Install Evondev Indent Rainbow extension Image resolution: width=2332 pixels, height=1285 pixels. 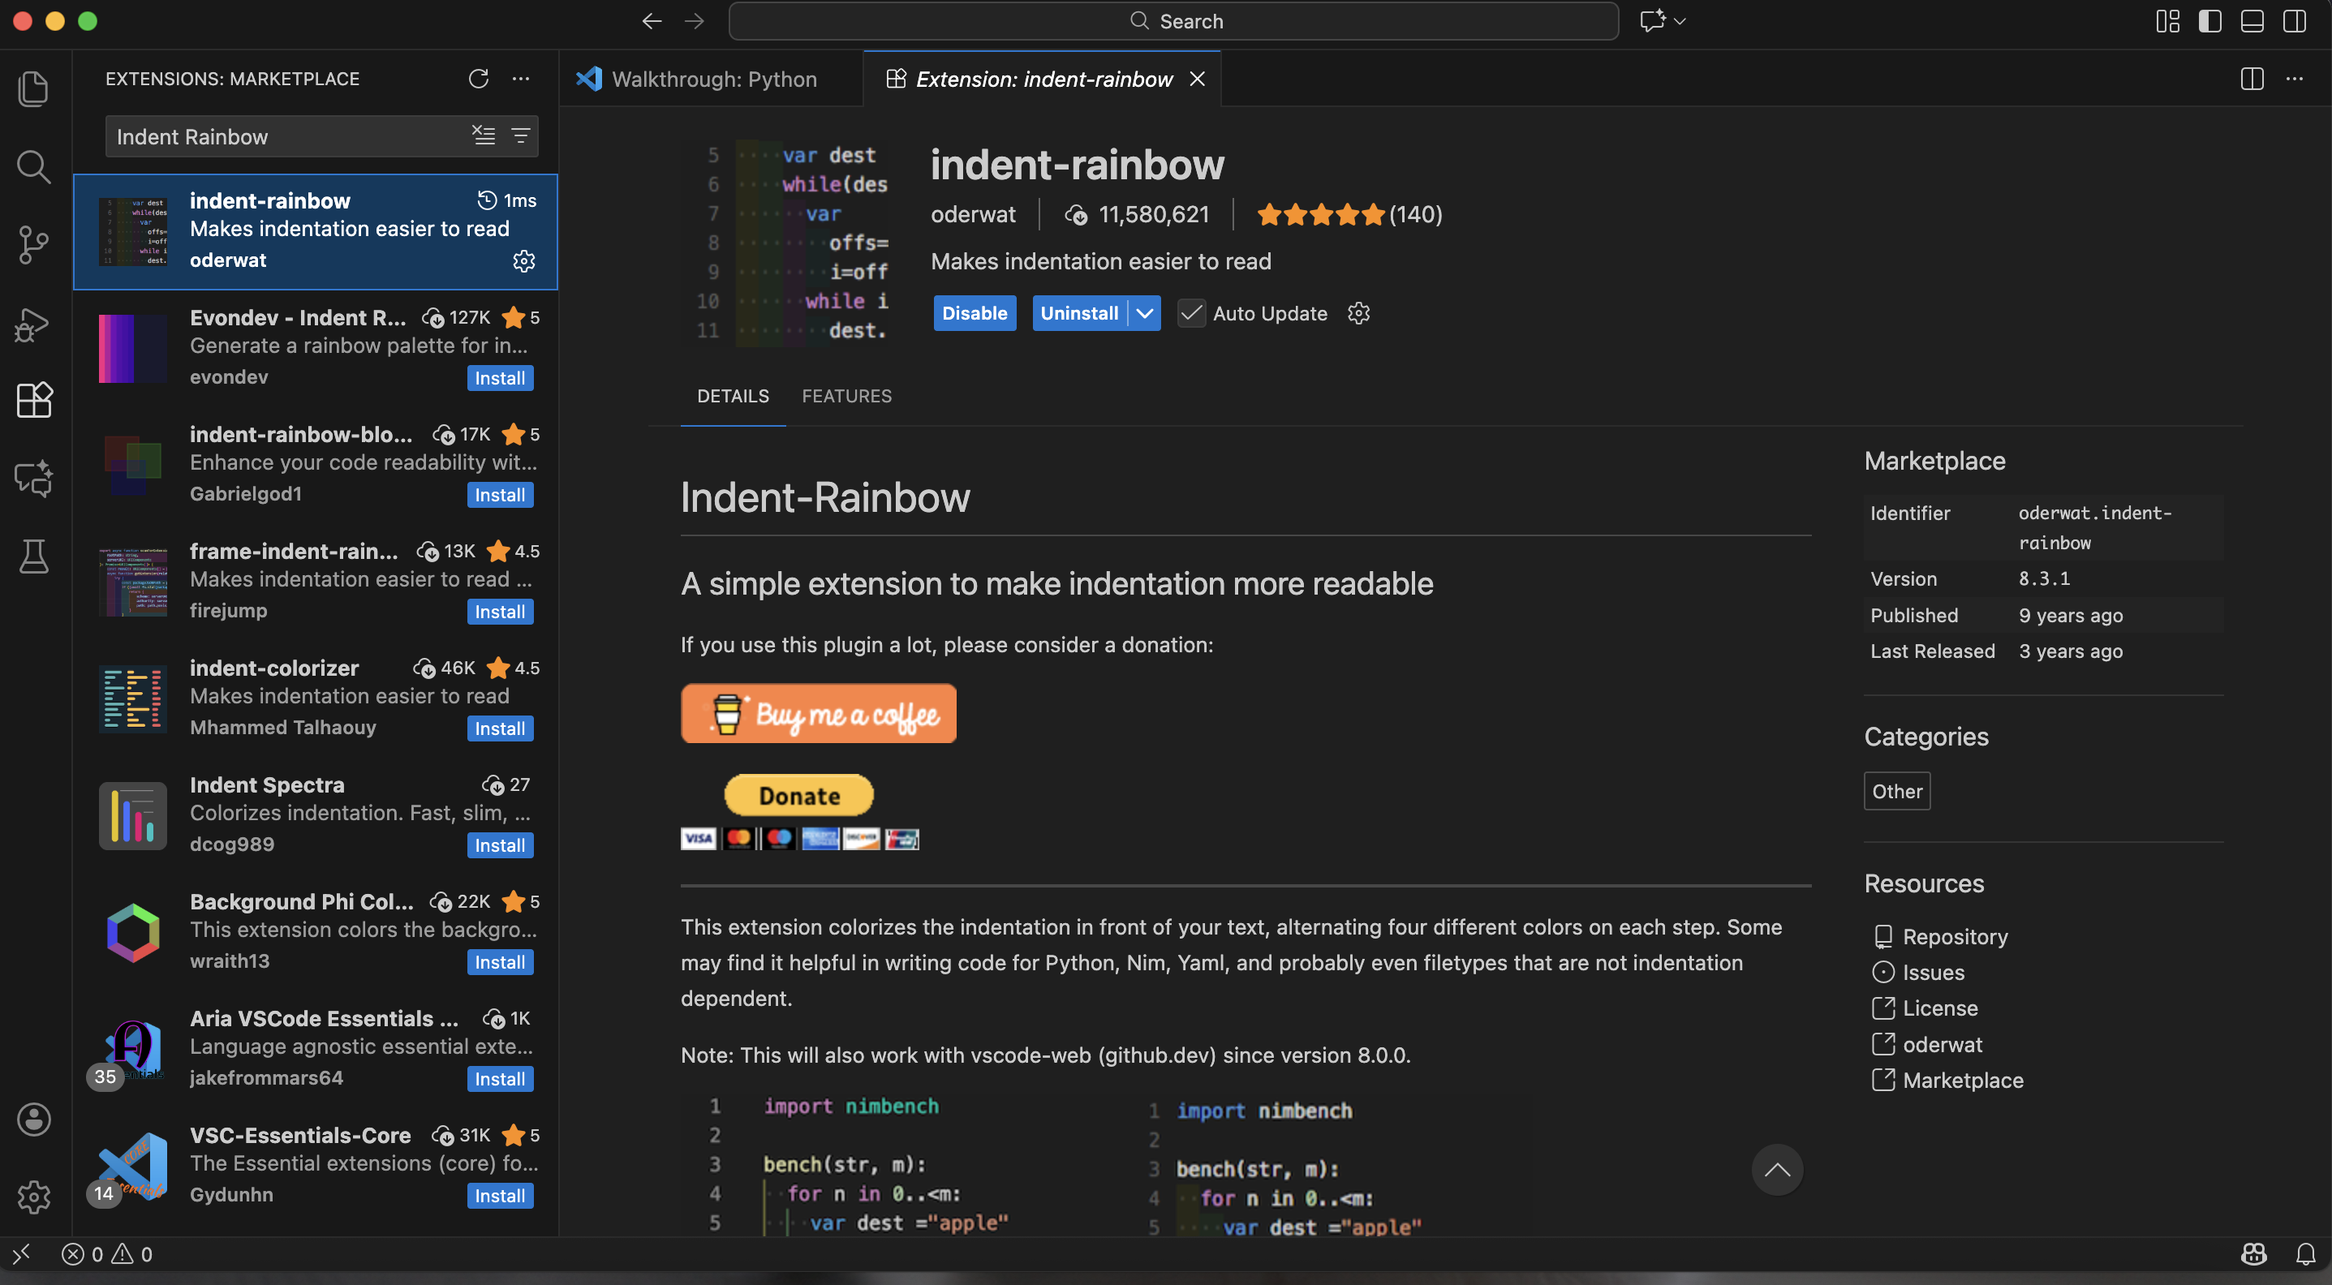(500, 378)
